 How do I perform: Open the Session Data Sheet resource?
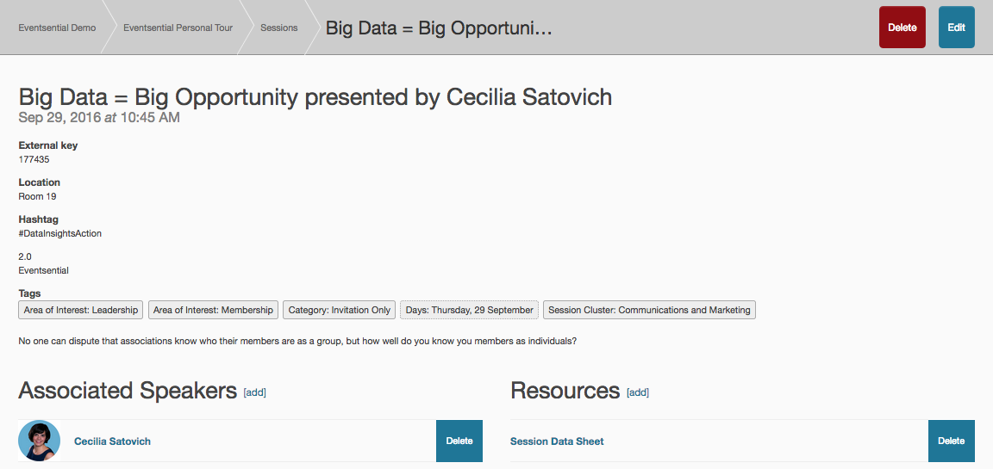557,441
